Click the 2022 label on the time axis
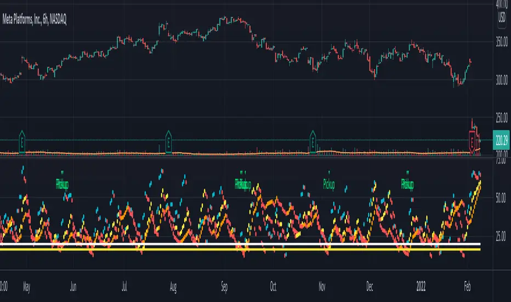Screen dimensions: 511x302 point(421,287)
